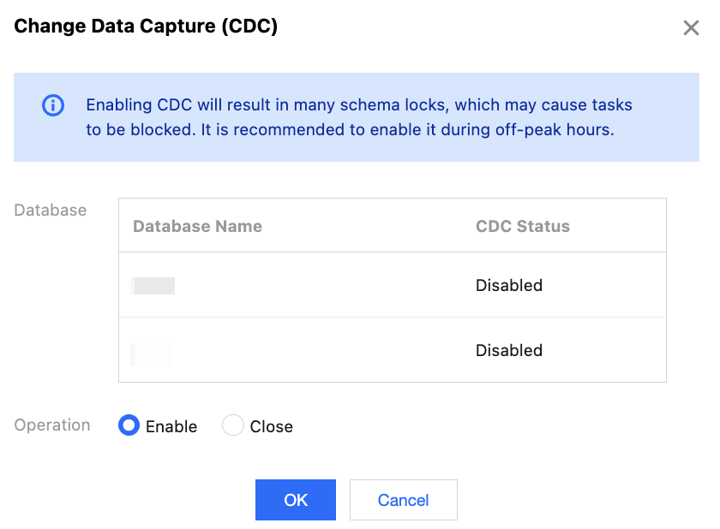The width and height of the screenshot is (720, 529).
Task: Click first row's Disabled status
Action: pos(508,285)
